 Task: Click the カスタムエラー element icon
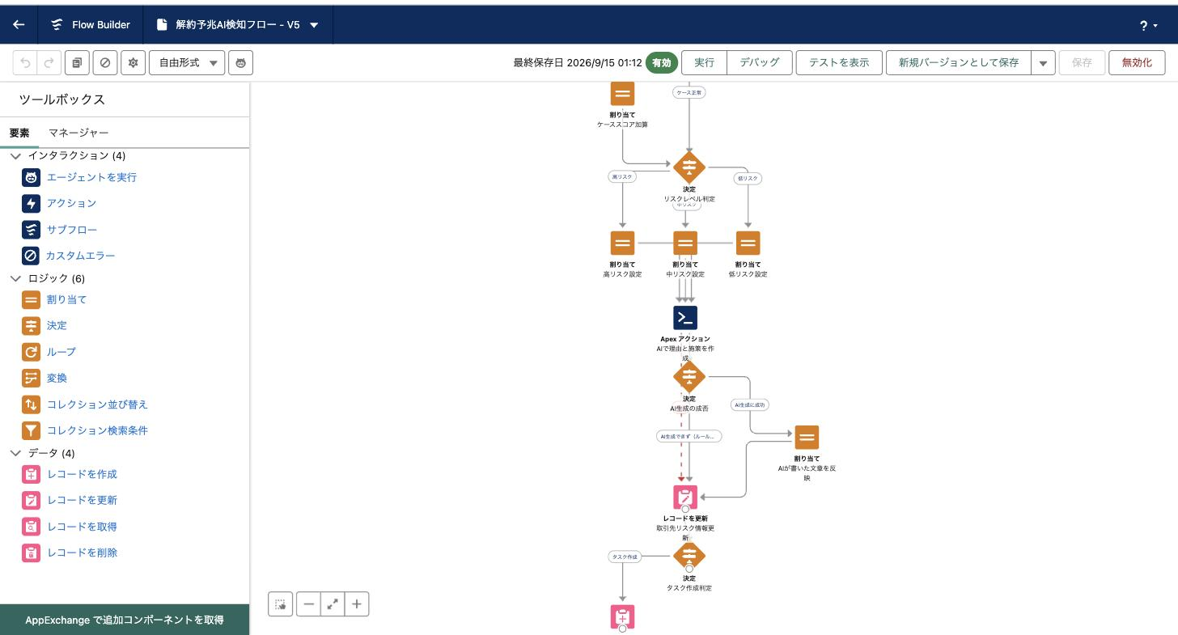click(31, 256)
